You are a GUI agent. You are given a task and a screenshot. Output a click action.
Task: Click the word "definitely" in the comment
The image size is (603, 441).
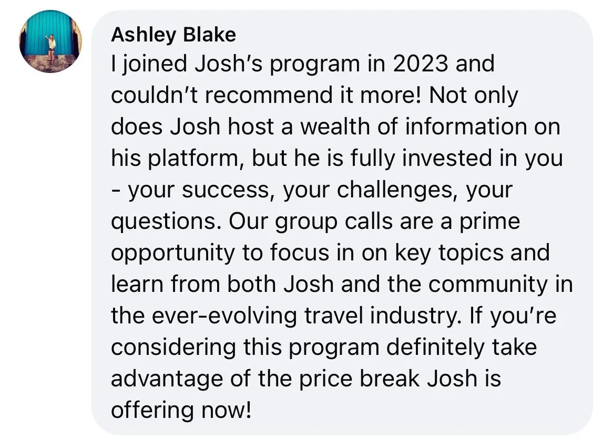coord(435,348)
